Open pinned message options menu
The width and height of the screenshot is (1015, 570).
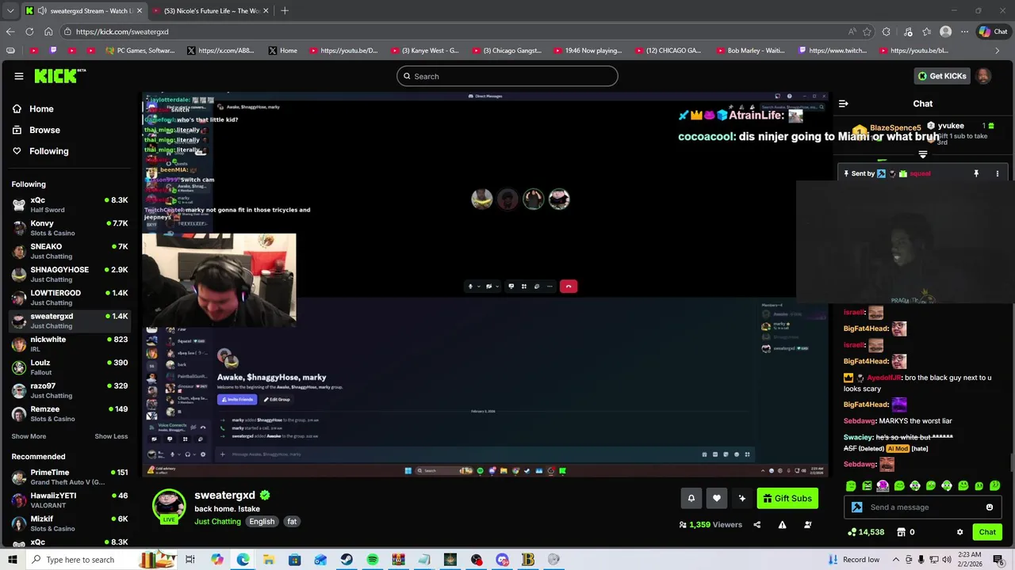click(x=998, y=173)
